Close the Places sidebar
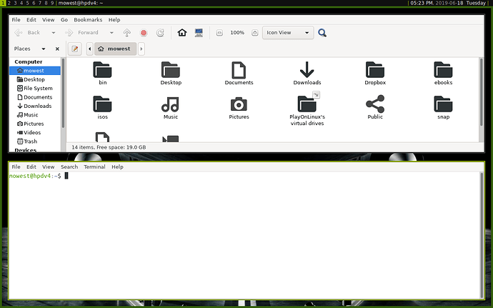The image size is (493, 308). click(x=57, y=49)
